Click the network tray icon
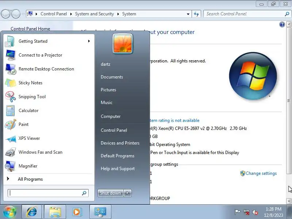292x219 pixels. click(x=246, y=212)
